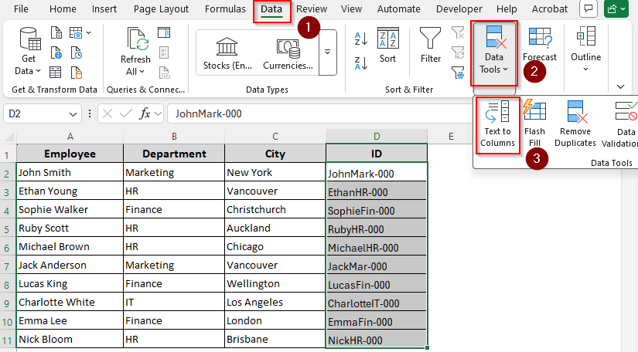This screenshot has height=352, width=638.
Task: Click the Reapply filter icon
Action: (458, 52)
